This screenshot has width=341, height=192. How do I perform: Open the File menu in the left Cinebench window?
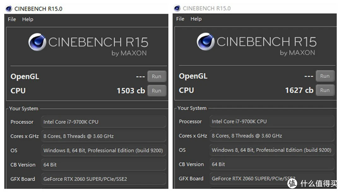(x=12, y=19)
